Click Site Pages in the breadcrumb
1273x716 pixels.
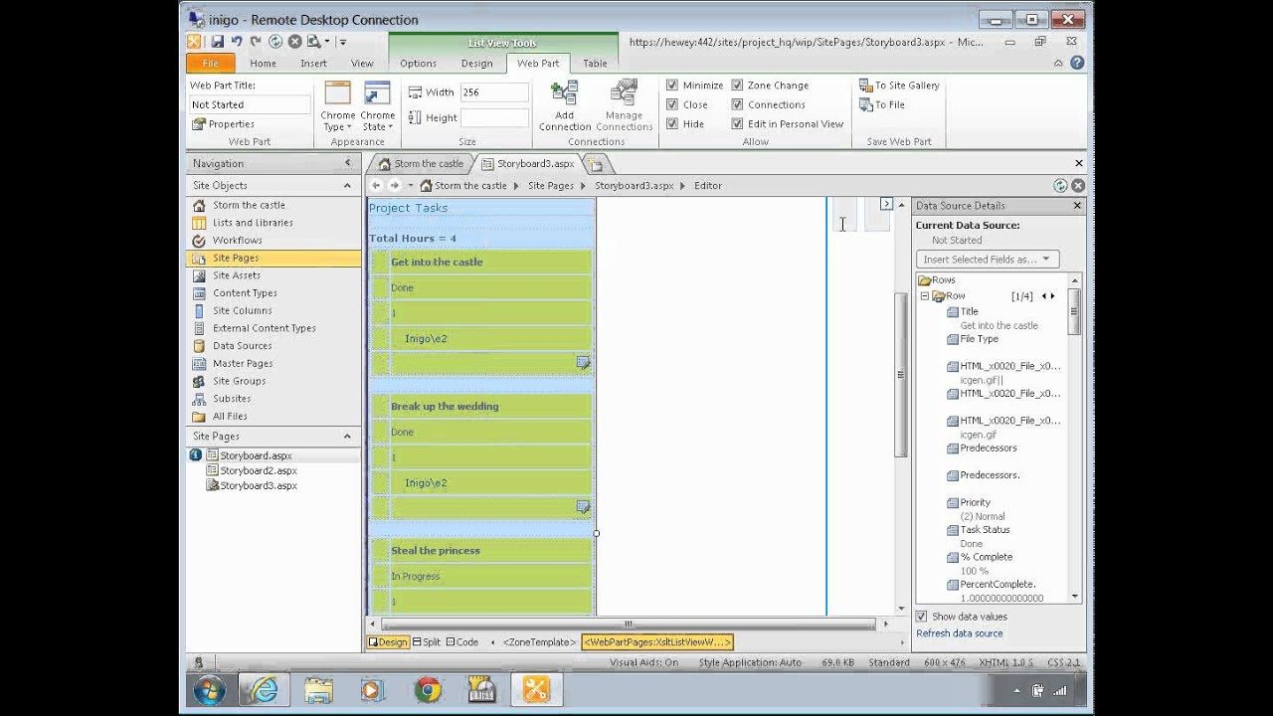click(550, 185)
